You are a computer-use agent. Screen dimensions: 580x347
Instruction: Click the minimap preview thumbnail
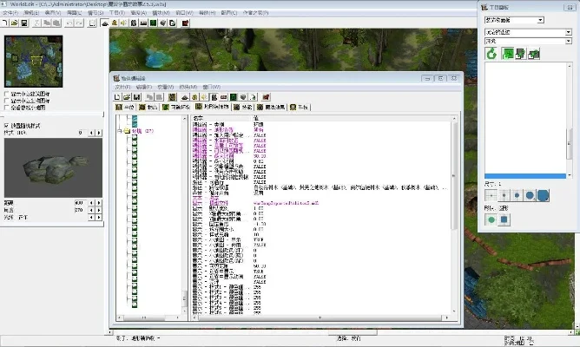[33, 62]
